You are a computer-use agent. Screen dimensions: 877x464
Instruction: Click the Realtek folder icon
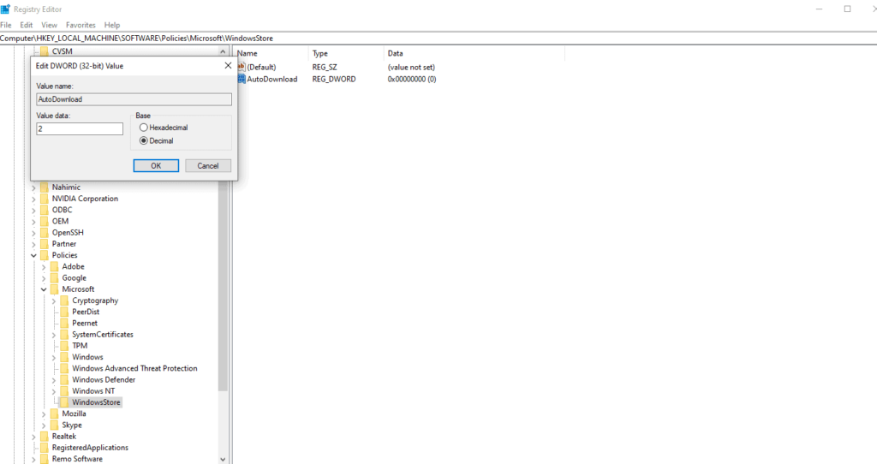45,436
